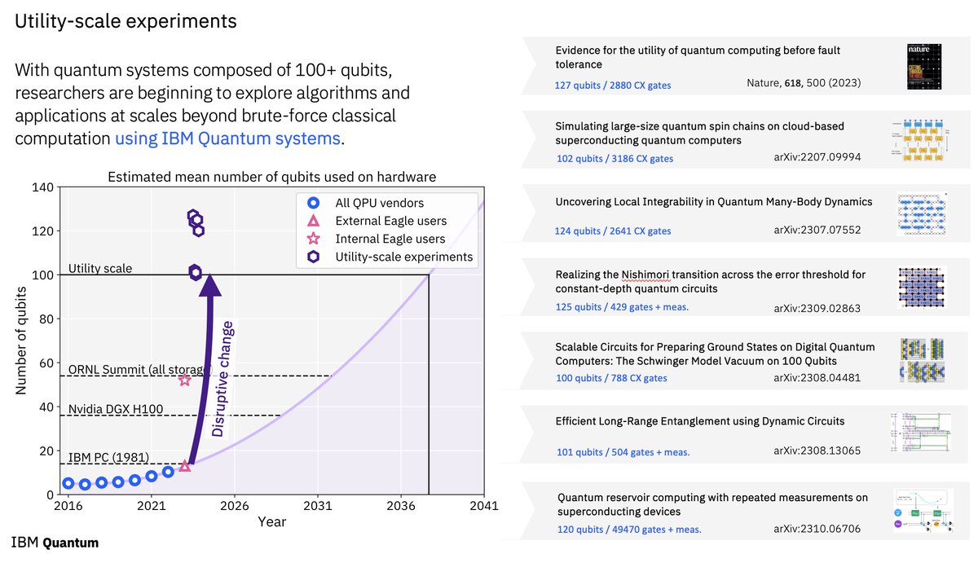
Task: Open the Schwinger Model circuit thumbnail
Action: click(x=921, y=362)
